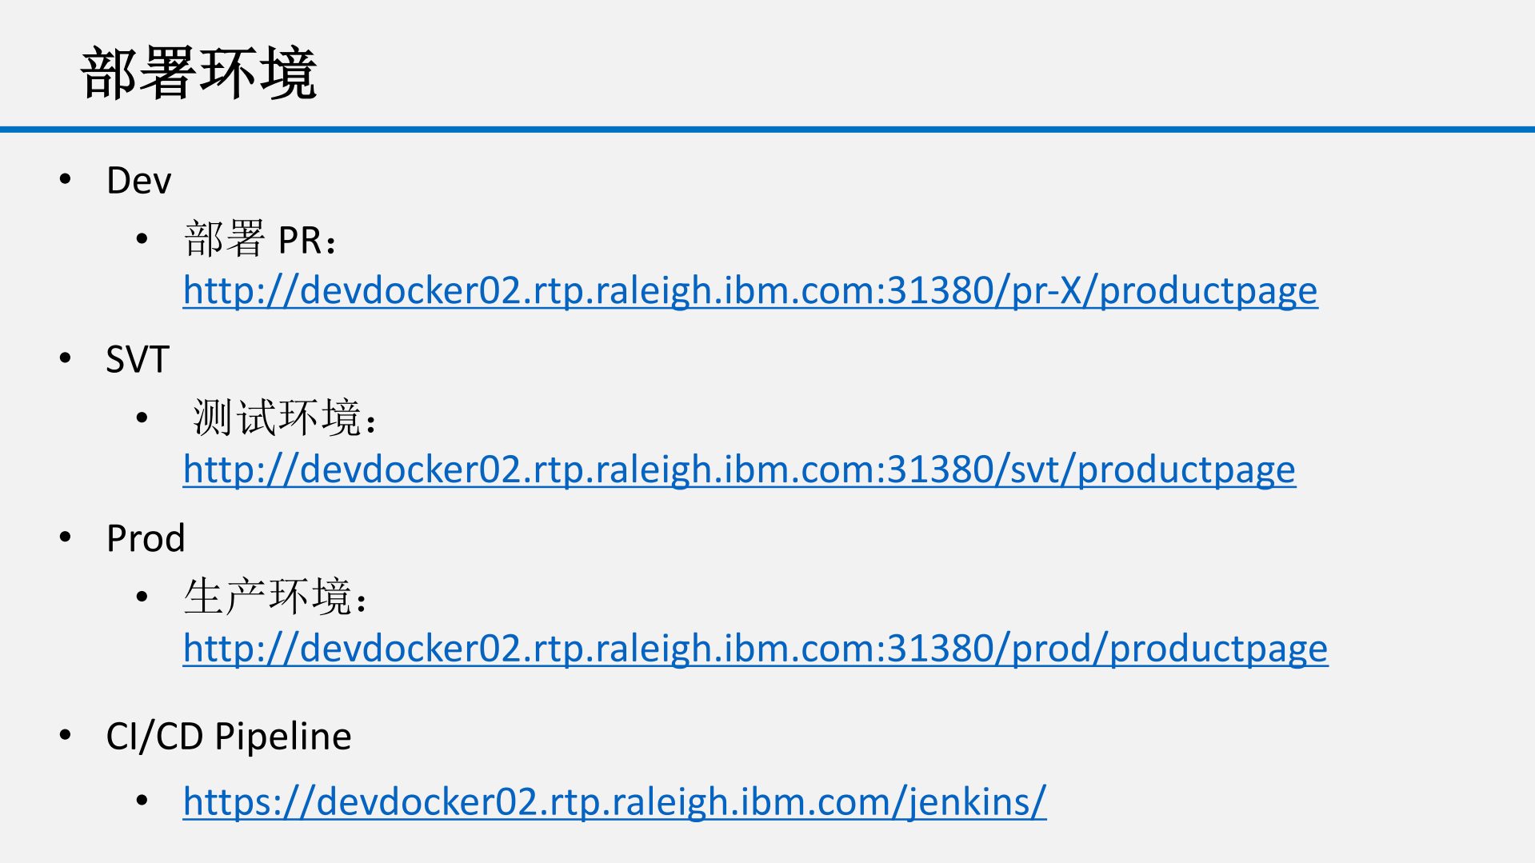Image resolution: width=1535 pixels, height=863 pixels.
Task: Select the Prod bullet text
Action: coord(146,538)
